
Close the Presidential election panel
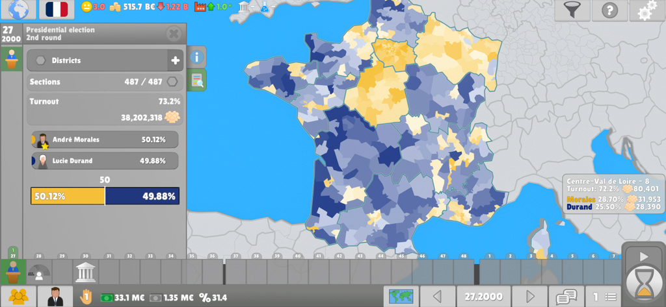(x=174, y=34)
